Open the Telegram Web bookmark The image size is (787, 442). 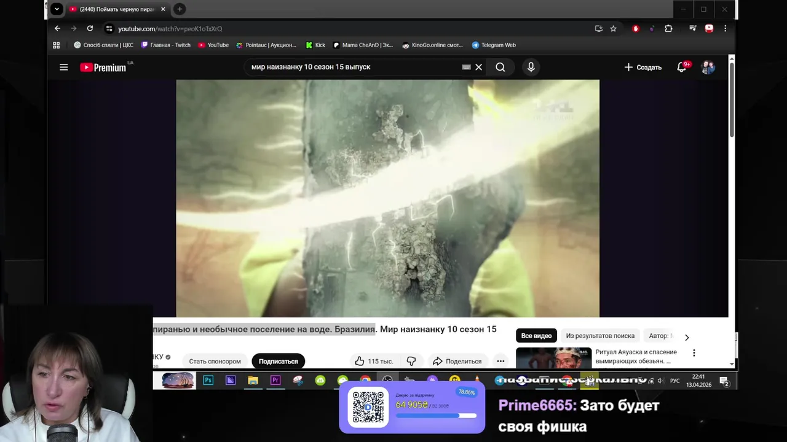(x=494, y=45)
